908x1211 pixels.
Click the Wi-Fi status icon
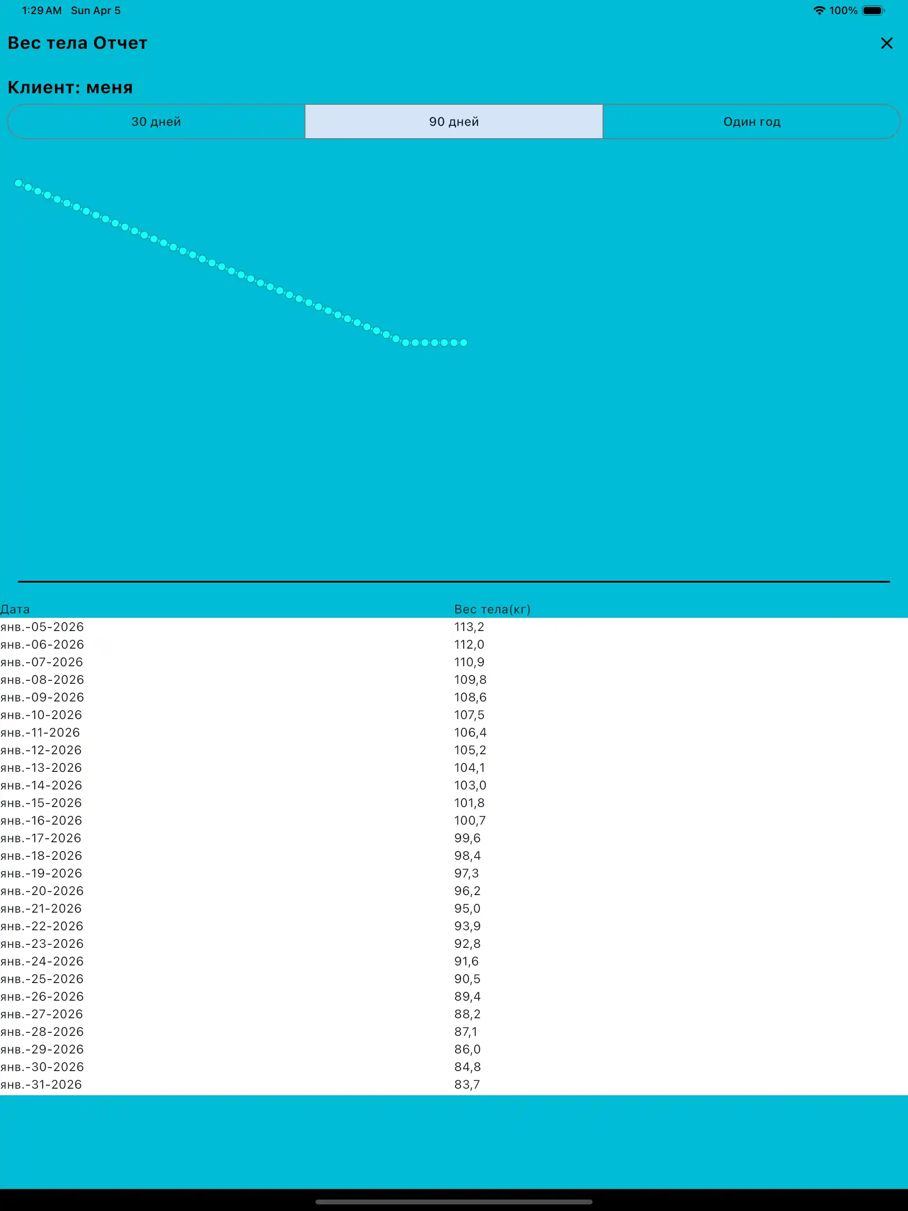click(x=819, y=11)
